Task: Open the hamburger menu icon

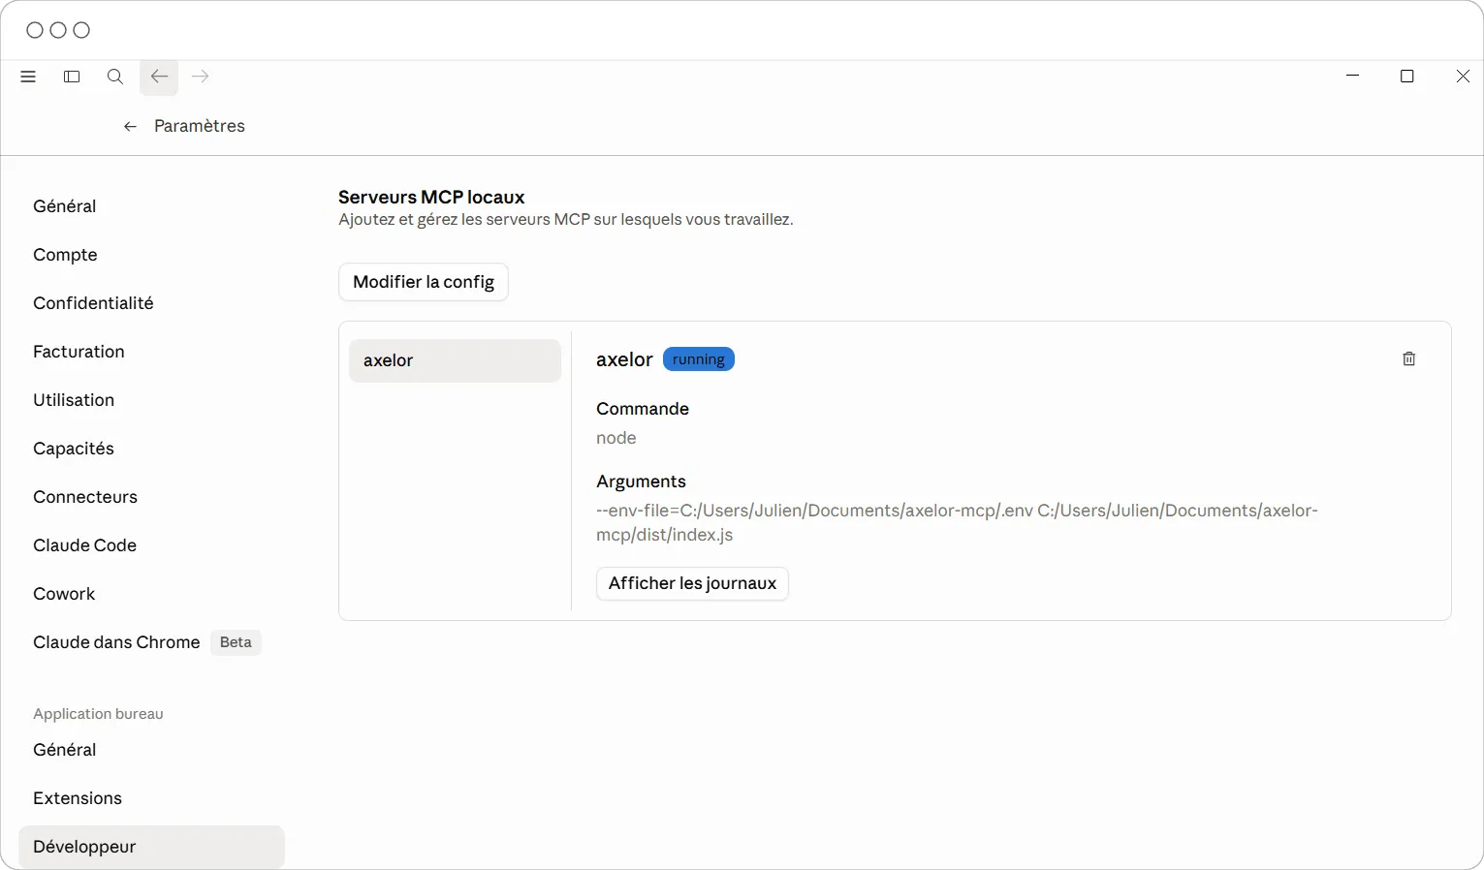Action: [28, 77]
